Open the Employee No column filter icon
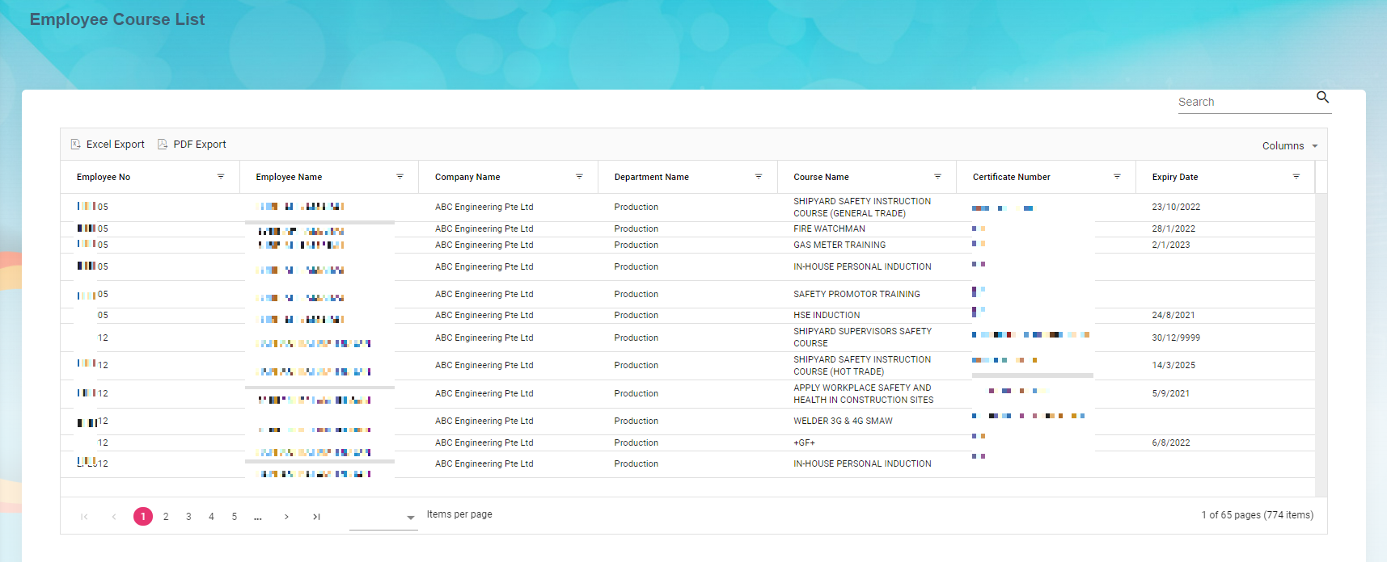Image resolution: width=1387 pixels, height=562 pixels. (221, 177)
